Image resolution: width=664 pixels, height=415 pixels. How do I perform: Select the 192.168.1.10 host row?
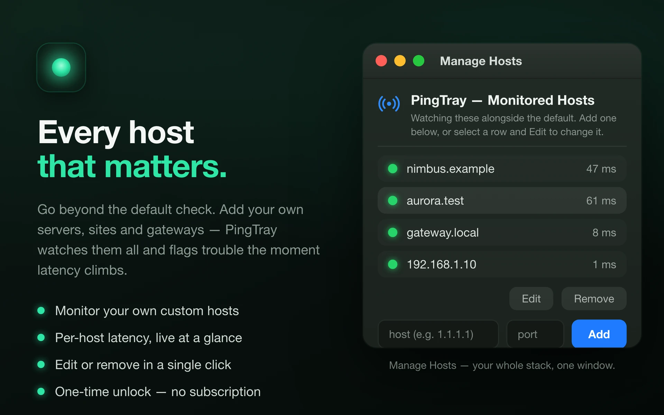[x=502, y=264]
